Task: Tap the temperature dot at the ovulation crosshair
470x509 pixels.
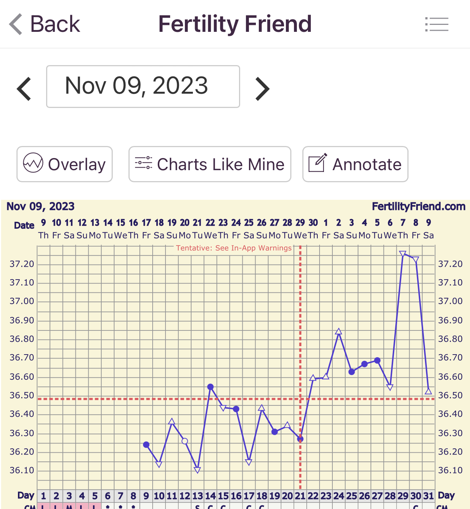Action: 300,439
